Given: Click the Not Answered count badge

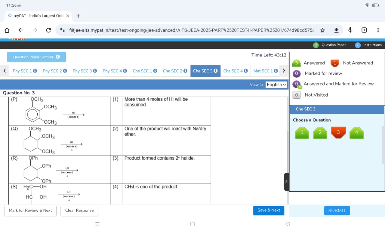Looking at the screenshot, I should pos(334,63).
